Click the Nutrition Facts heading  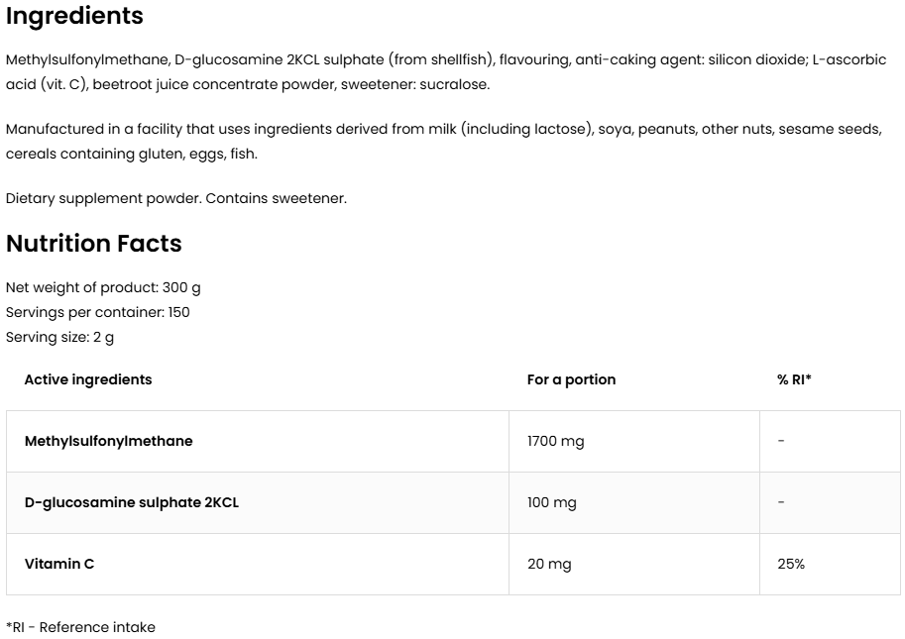(94, 244)
